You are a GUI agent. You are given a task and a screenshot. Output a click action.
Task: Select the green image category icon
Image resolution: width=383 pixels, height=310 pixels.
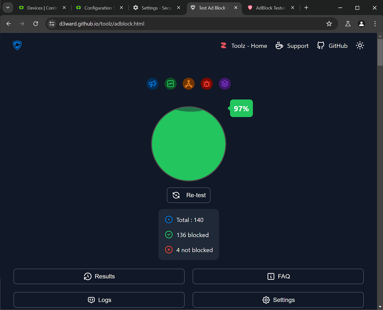pyautogui.click(x=170, y=84)
